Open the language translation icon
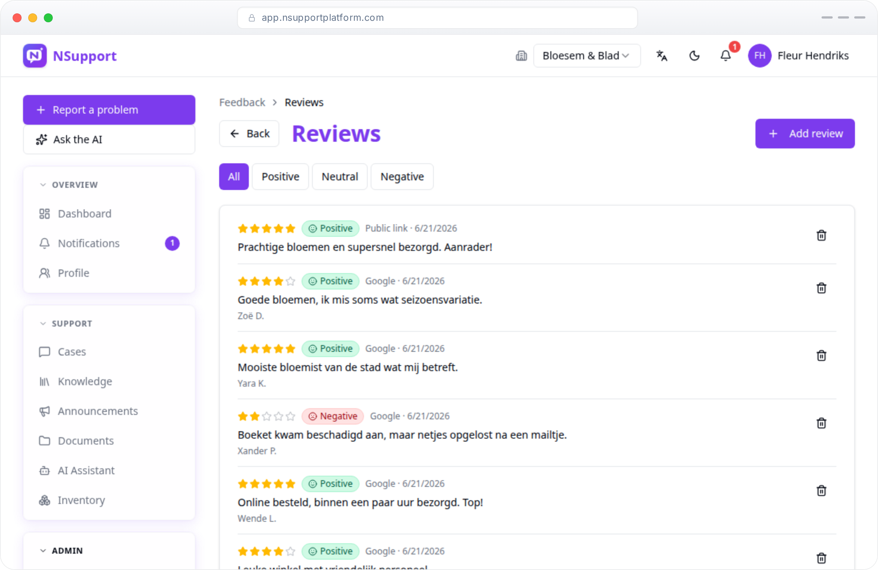 [661, 56]
